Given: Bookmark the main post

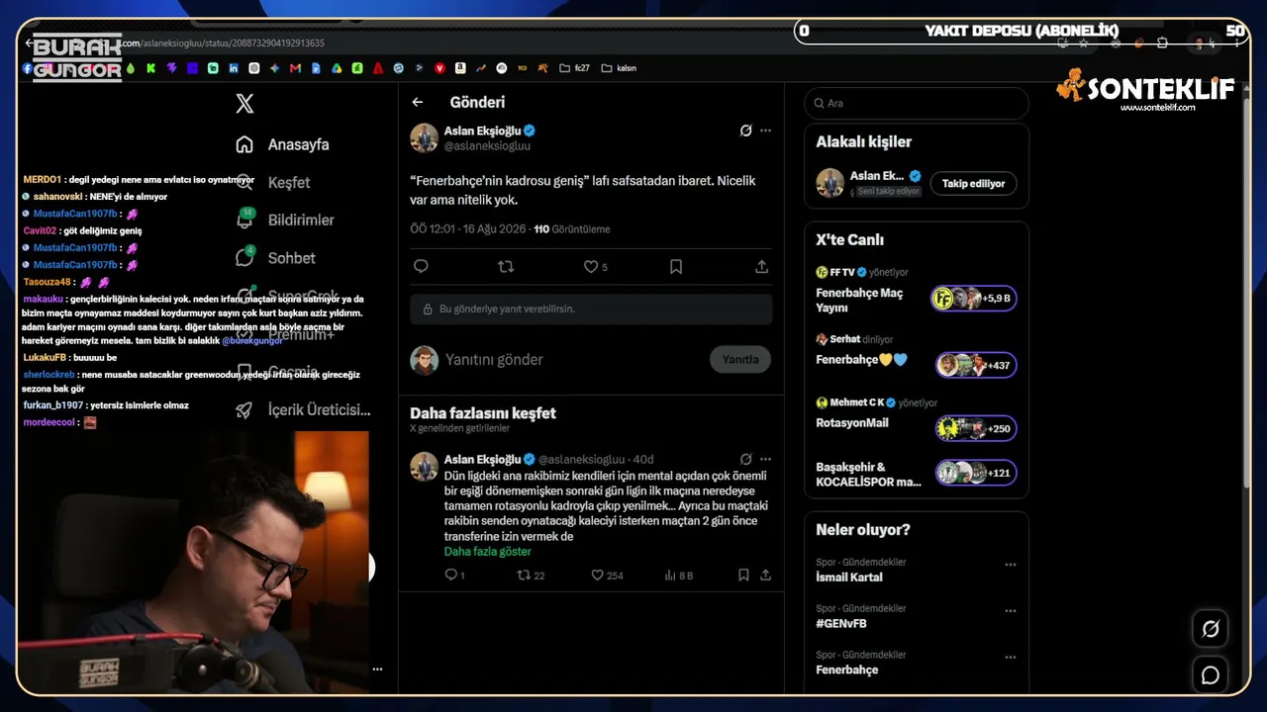Looking at the screenshot, I should pyautogui.click(x=676, y=266).
